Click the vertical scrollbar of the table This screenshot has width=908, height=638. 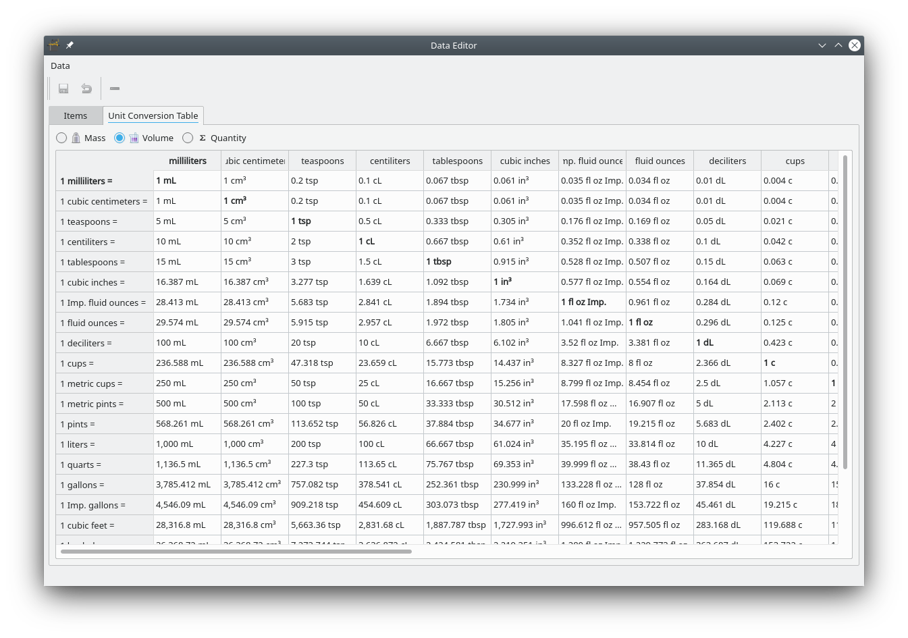(x=845, y=311)
